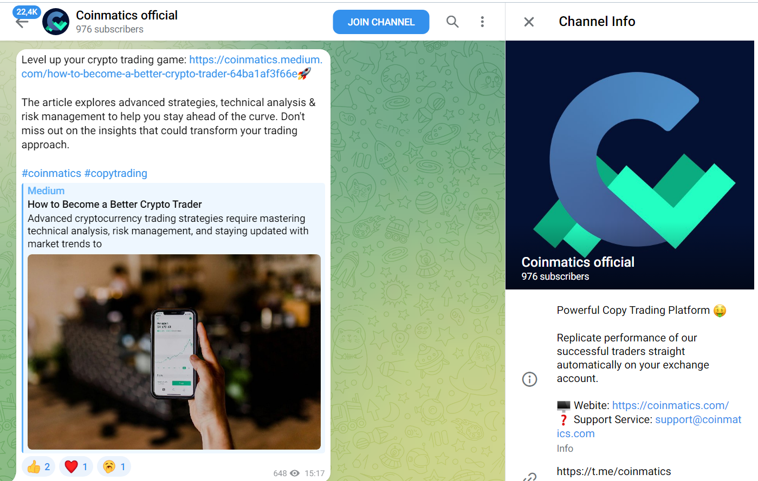The image size is (758, 481).
Task: Click '976 subscribers' on the profile picture
Action: (x=555, y=276)
